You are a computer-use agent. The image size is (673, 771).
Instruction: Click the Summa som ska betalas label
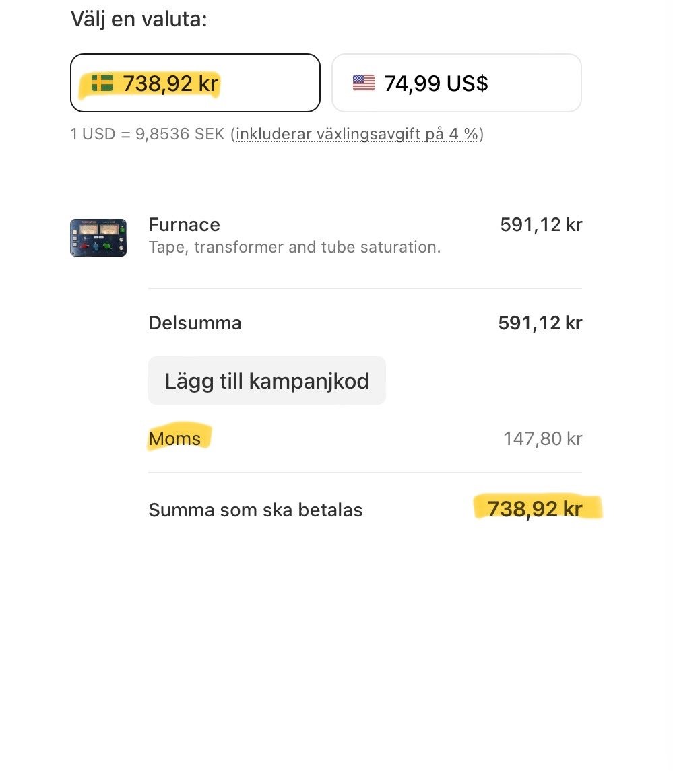(255, 510)
